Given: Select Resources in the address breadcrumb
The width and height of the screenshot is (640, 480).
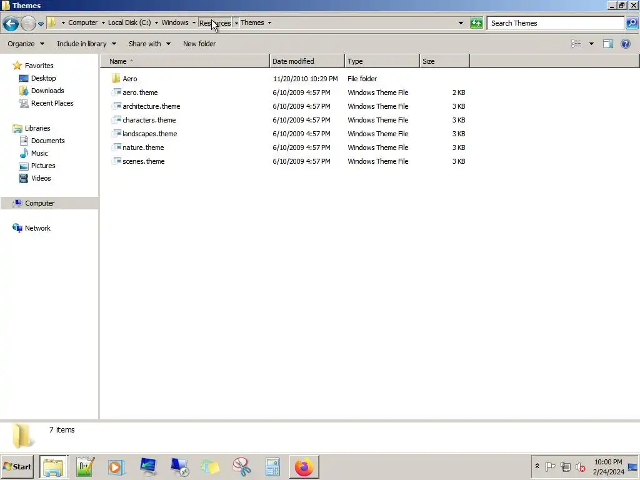Looking at the screenshot, I should coord(215,23).
